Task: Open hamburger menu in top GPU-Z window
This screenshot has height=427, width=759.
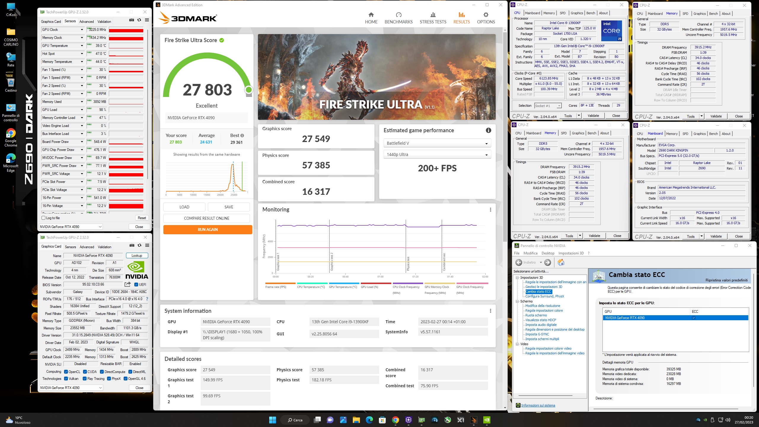Action: point(147,20)
